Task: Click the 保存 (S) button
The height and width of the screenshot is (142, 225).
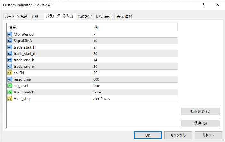Action: coord(200,123)
